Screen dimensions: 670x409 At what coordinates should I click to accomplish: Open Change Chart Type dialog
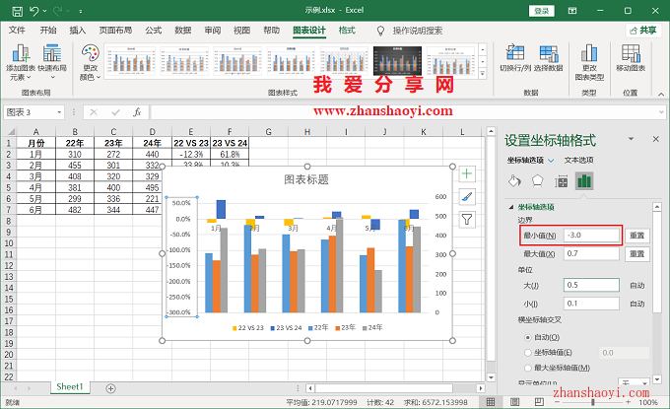coord(589,62)
